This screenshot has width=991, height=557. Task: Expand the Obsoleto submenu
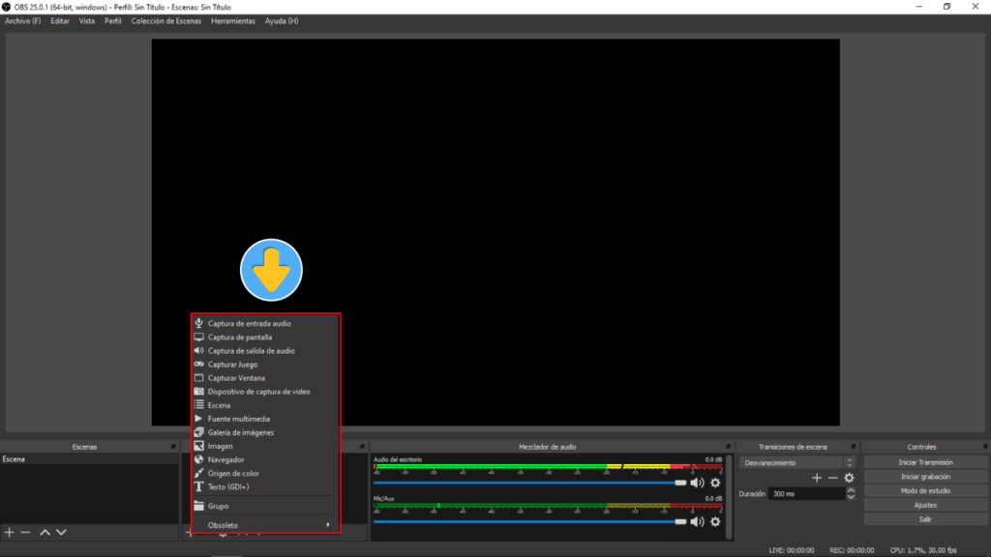(x=266, y=525)
